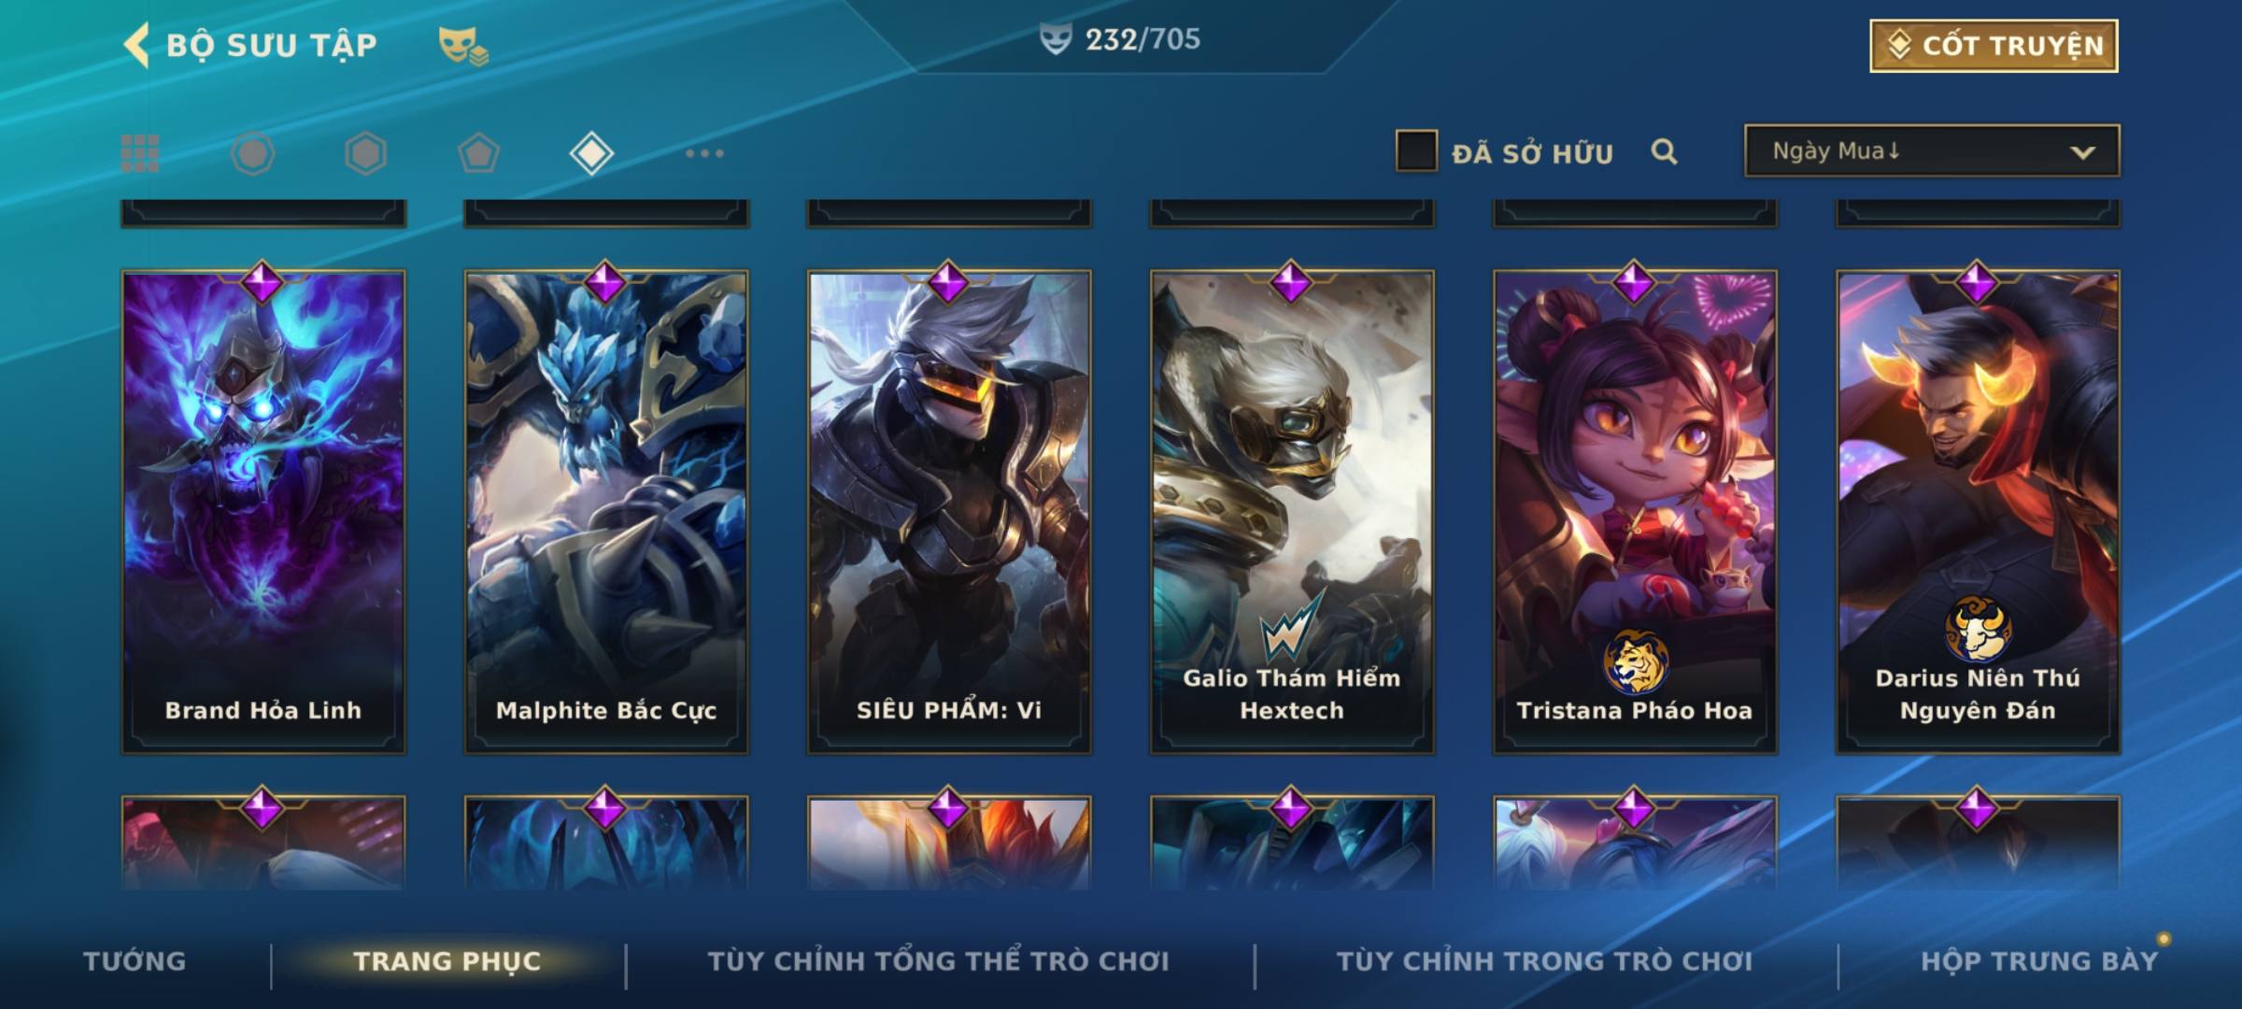Open the Tristana Pháo Hoa skin card
The image size is (2242, 1009).
[1635, 512]
